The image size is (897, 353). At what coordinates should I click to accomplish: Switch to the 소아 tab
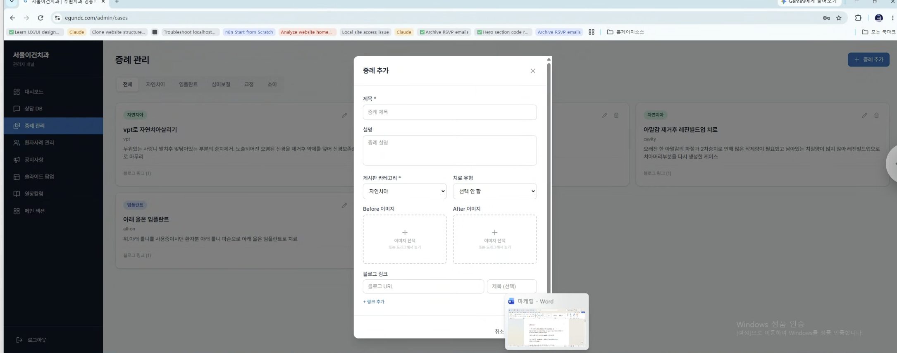(x=272, y=84)
